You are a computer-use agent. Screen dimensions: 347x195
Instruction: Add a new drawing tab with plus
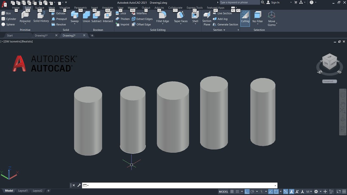(x=92, y=35)
